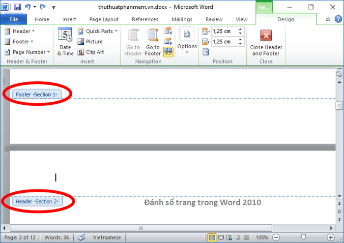Click the proofing check icon in status bar
The width and height of the screenshot is (344, 243).
coord(82,237)
